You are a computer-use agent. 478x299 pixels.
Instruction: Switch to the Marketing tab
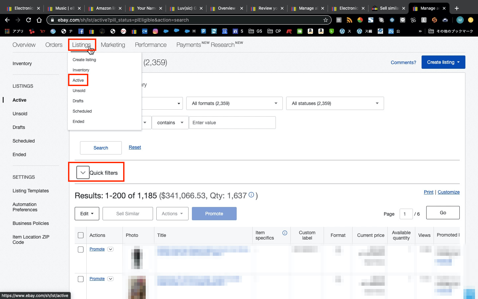[x=113, y=45]
